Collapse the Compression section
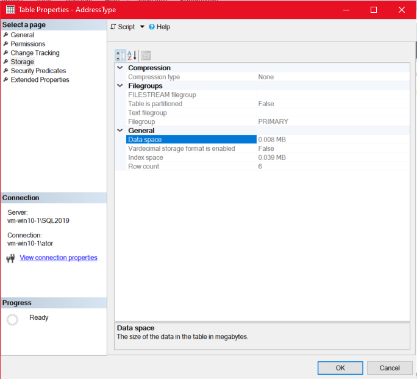417x379 pixels. [120, 68]
